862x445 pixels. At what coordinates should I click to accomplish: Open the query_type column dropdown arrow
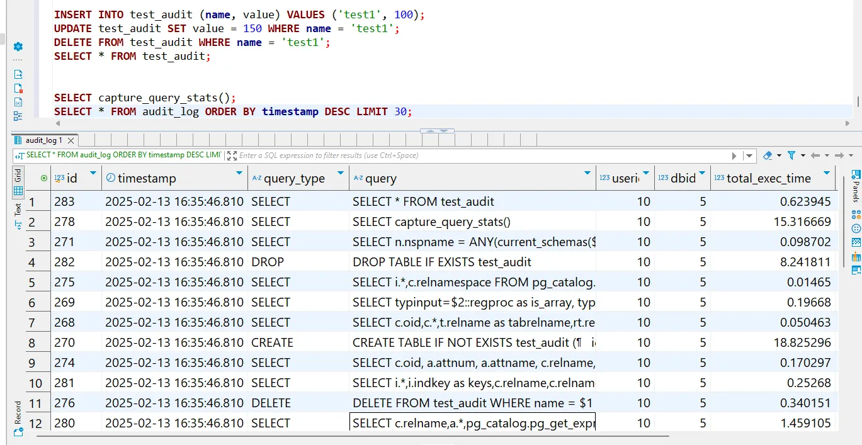coord(341,173)
